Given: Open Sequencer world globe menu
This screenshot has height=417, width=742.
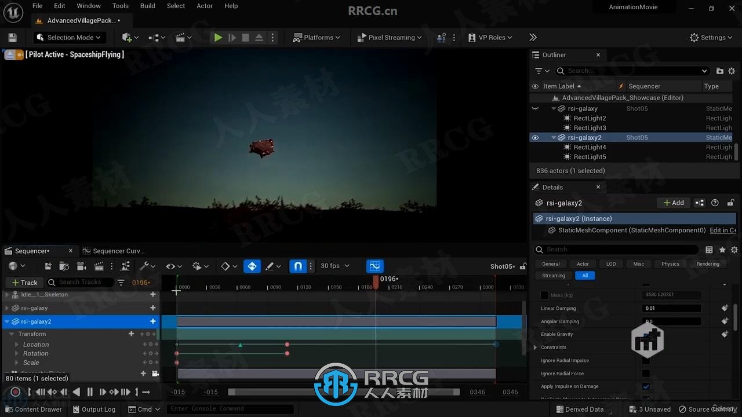Looking at the screenshot, I should coord(17,266).
